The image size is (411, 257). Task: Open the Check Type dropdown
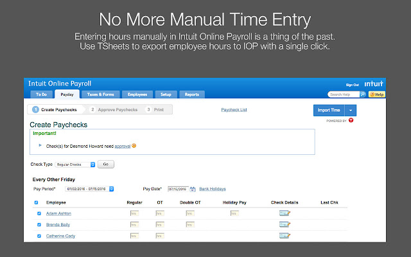(75, 164)
